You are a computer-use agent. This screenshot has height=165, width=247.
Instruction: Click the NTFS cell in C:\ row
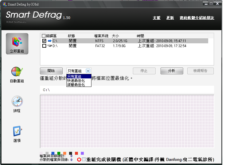click(99, 41)
